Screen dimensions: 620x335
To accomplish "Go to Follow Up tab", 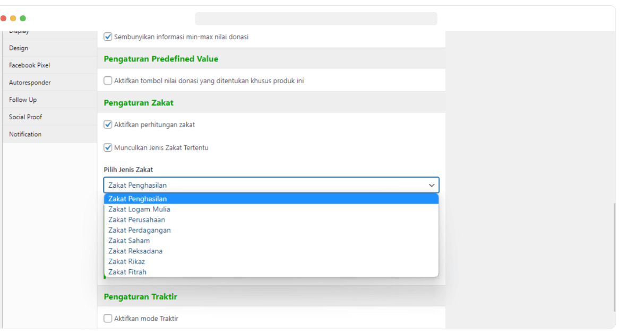I will (x=23, y=100).
